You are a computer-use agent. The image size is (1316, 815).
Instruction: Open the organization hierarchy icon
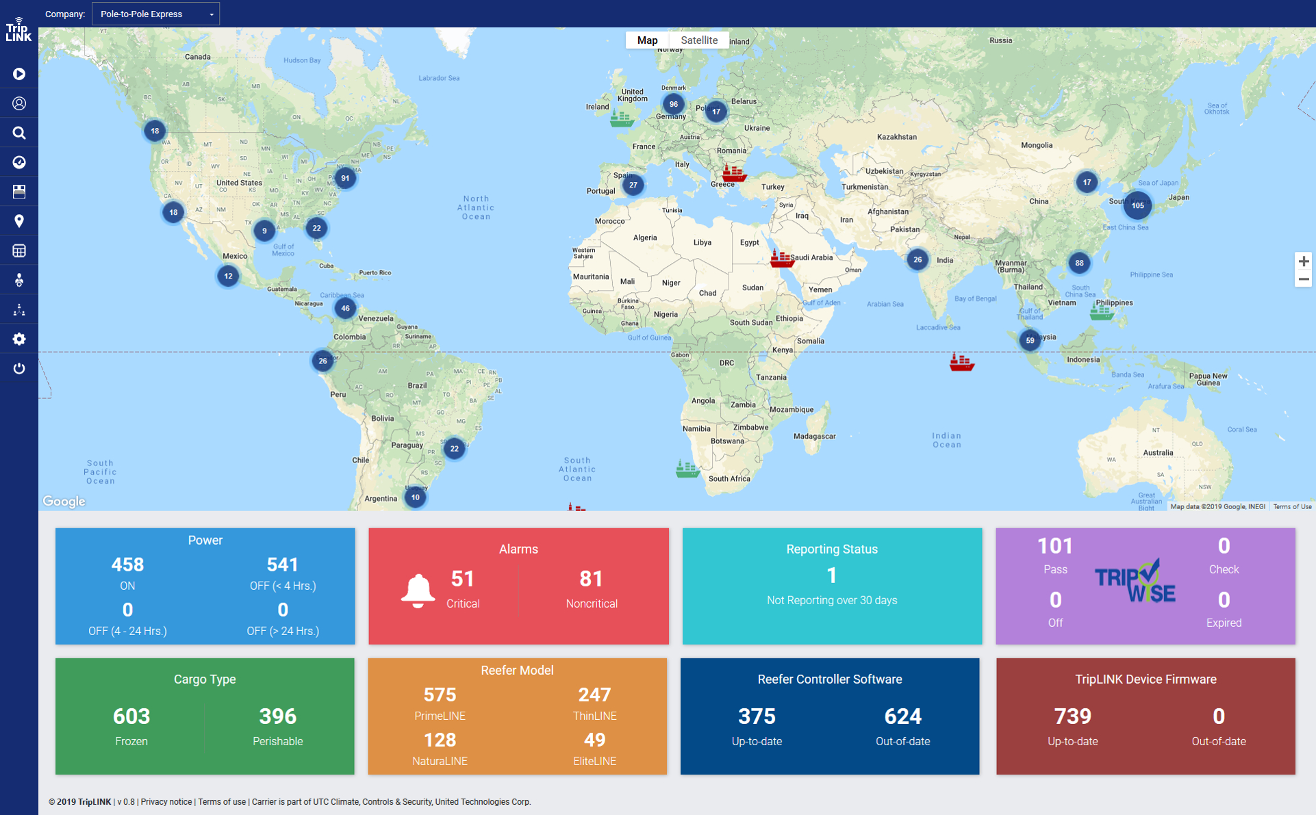(18, 309)
